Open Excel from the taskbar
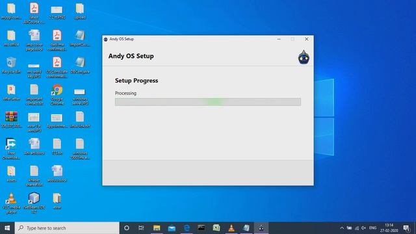The width and height of the screenshot is (416, 234). click(x=216, y=228)
